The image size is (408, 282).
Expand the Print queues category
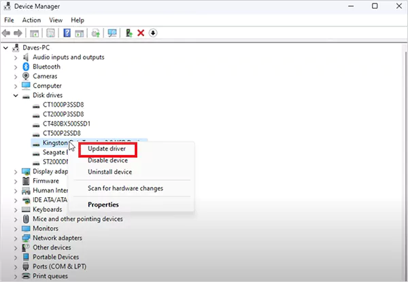point(16,277)
